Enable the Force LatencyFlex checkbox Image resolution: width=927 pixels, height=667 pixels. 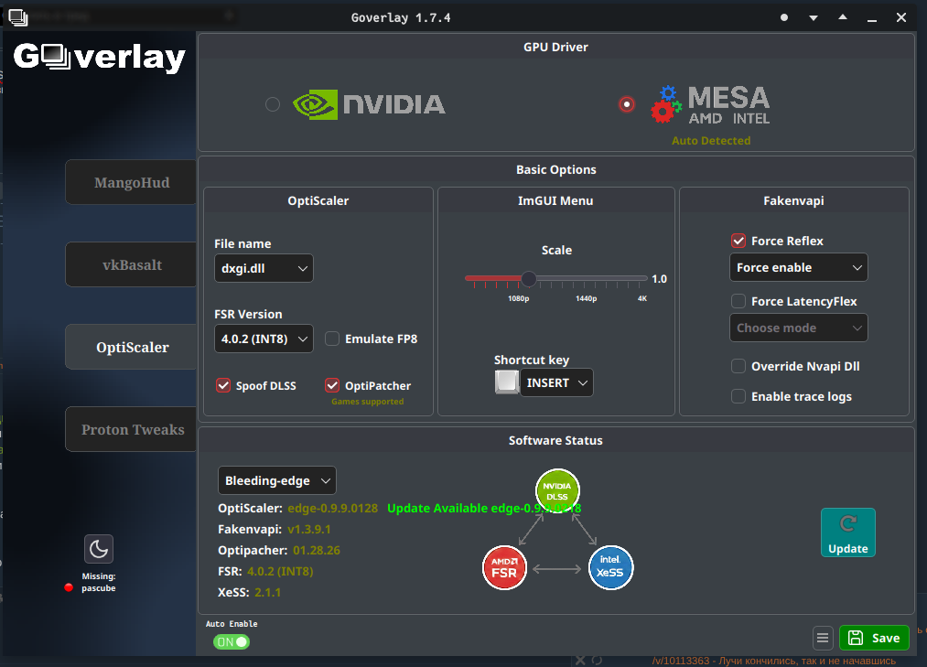coord(738,301)
